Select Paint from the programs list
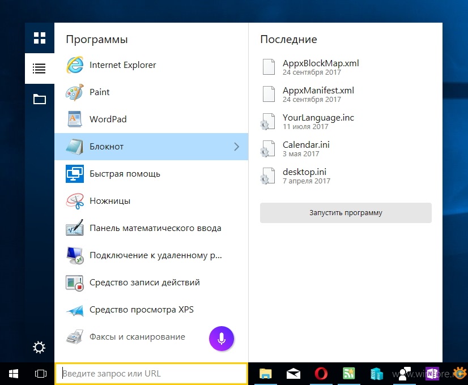The width and height of the screenshot is (468, 385). [151, 92]
